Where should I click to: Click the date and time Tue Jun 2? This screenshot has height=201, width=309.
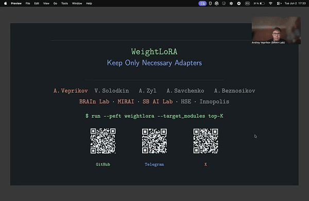pos(295,4)
